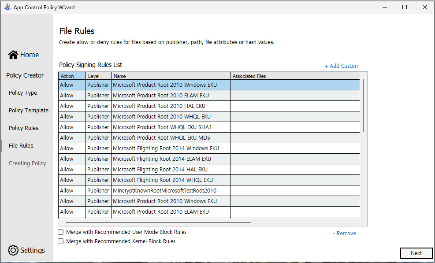Click Publisher cell in the MincryptKnownRoot row

[x=98, y=191]
